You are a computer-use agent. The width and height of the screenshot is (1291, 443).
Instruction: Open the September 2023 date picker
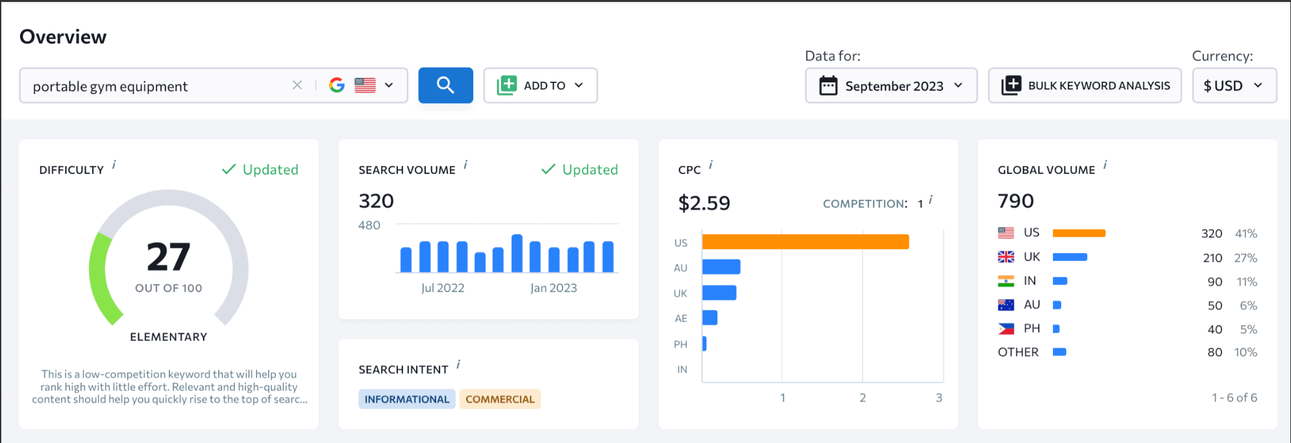(891, 85)
